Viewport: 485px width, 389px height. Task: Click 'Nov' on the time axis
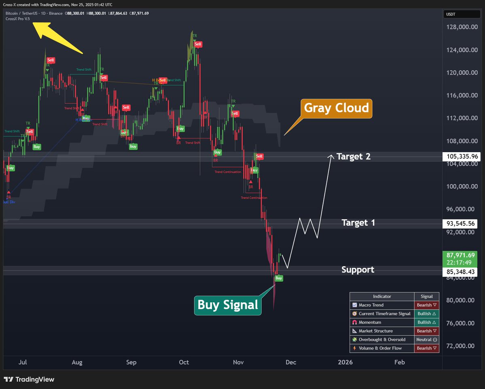pyautogui.click(x=239, y=362)
